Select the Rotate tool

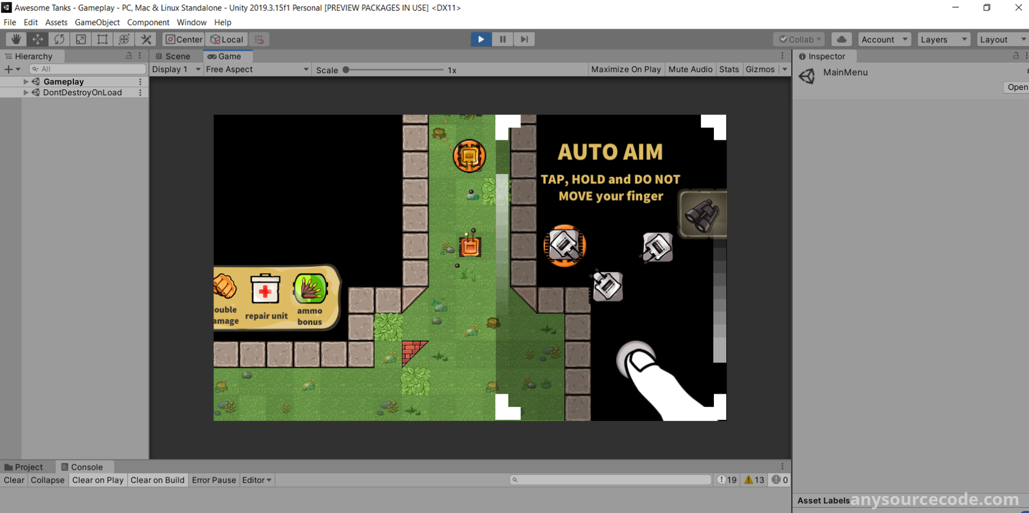[x=59, y=39]
